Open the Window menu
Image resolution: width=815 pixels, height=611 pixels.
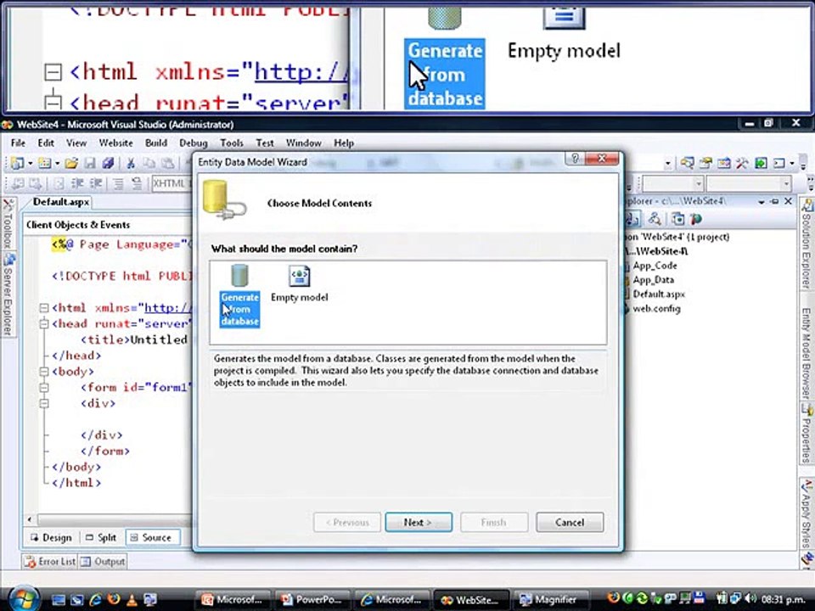coord(304,143)
